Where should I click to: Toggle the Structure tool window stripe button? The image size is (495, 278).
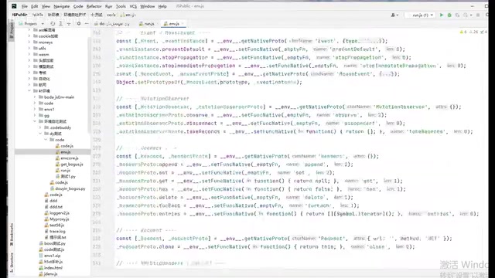point(12,262)
